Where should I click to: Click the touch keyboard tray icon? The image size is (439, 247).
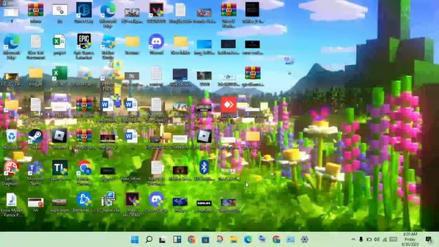point(393,239)
